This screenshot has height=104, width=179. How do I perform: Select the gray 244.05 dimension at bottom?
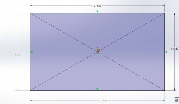point(104,101)
